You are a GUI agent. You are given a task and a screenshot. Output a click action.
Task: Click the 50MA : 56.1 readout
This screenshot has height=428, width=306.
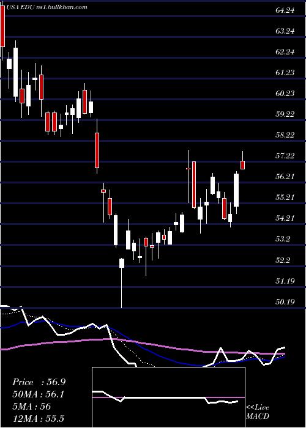[38, 394]
